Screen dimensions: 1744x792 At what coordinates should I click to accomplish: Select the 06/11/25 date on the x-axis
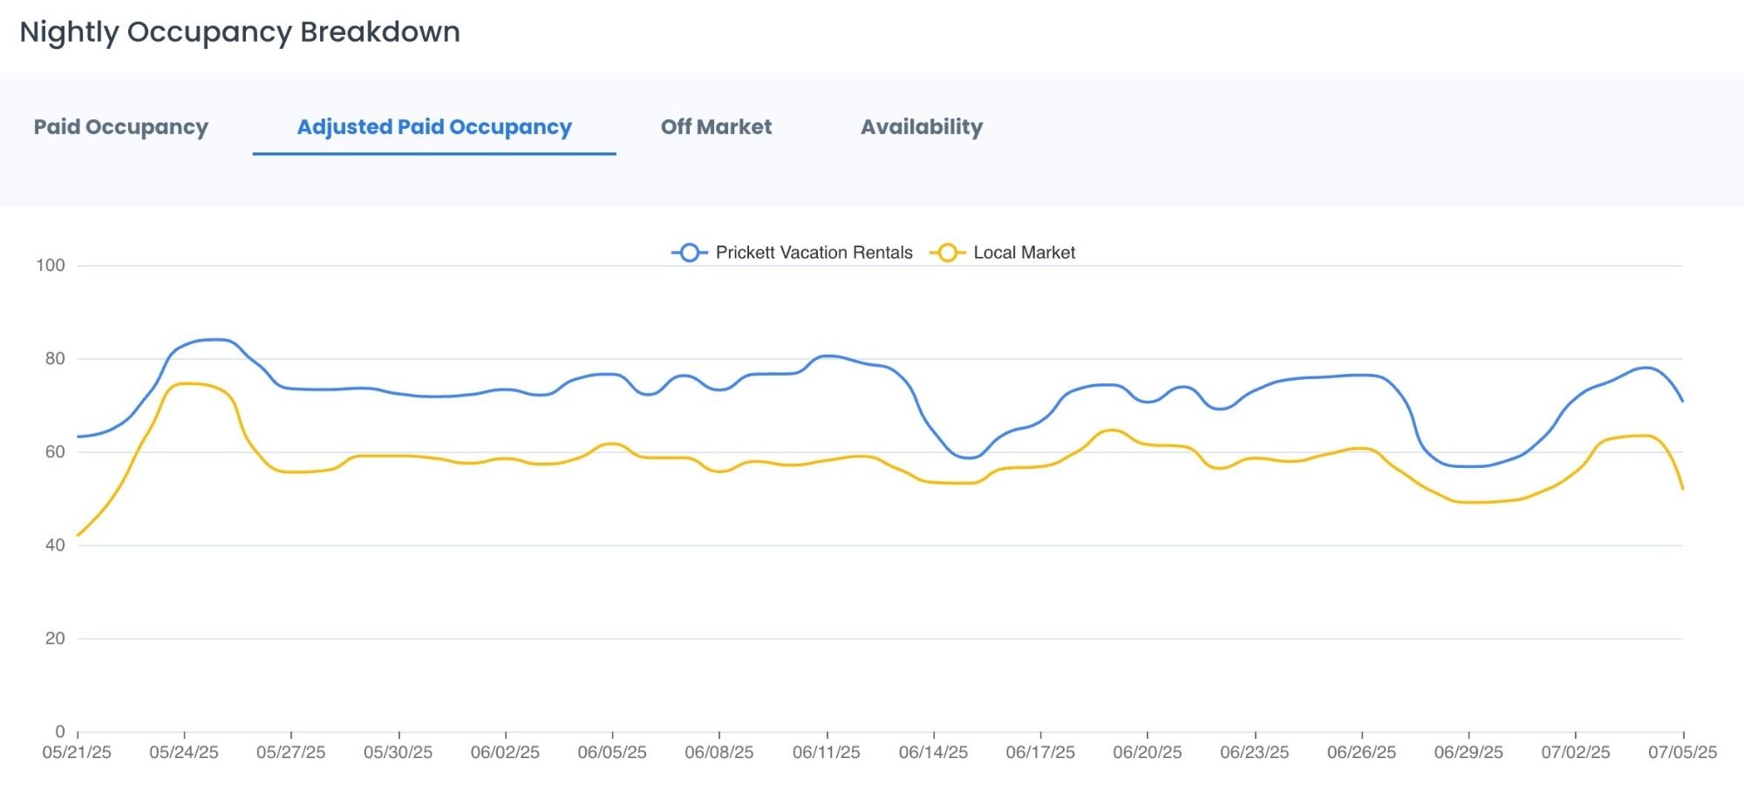[x=826, y=752]
